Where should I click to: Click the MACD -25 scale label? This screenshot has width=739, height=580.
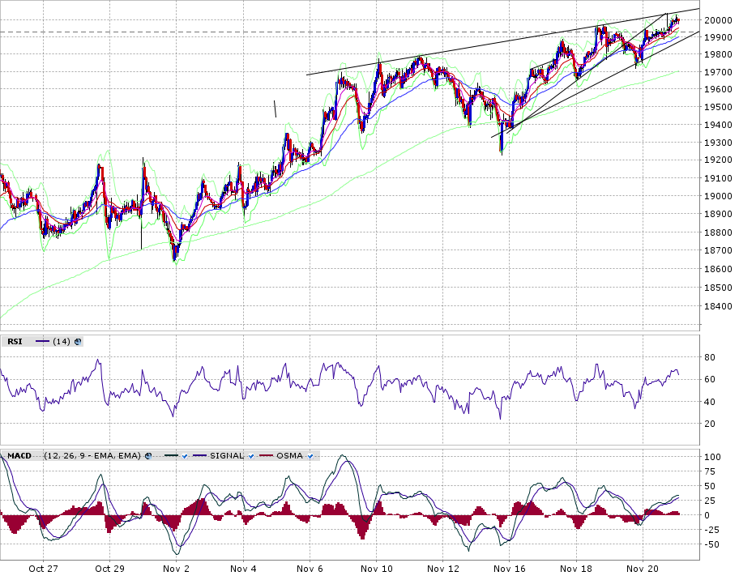pyautogui.click(x=711, y=530)
